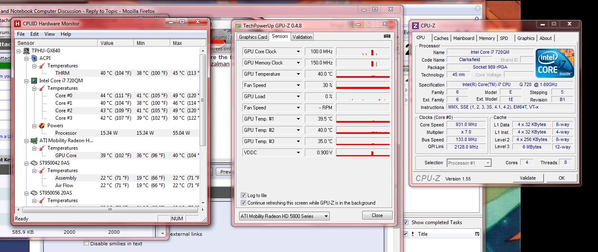
Task: Collapse the ACPI tree node
Action: pos(27,58)
